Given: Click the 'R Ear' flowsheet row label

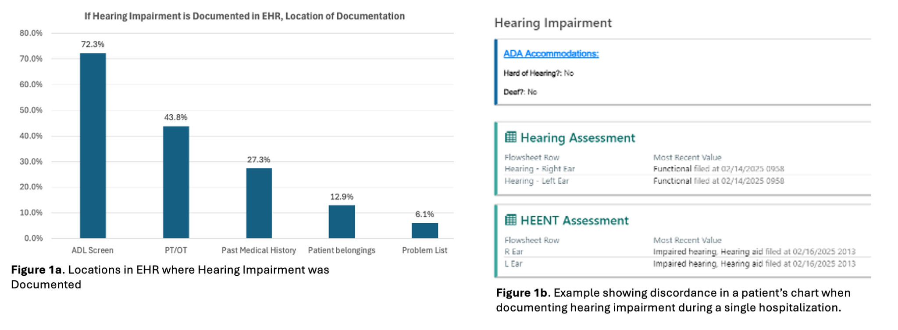Looking at the screenshot, I should click(513, 252).
